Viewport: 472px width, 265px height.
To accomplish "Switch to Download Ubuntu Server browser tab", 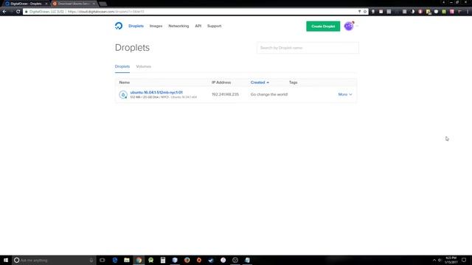I will point(74,4).
